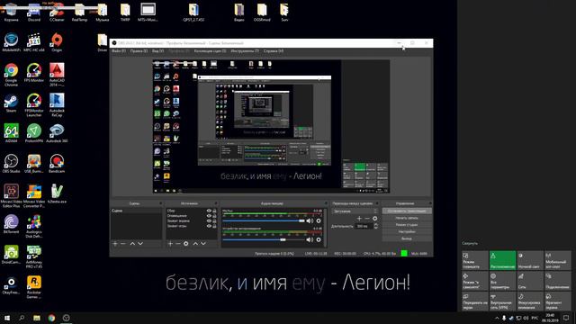Open the Справка menu in OBS
The height and width of the screenshot is (324, 576).
tap(274, 51)
